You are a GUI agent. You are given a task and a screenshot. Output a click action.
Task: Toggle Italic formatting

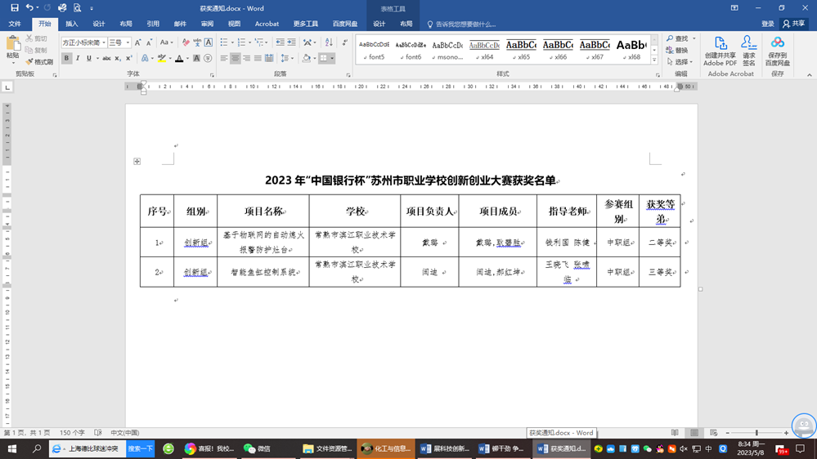[x=78, y=58]
